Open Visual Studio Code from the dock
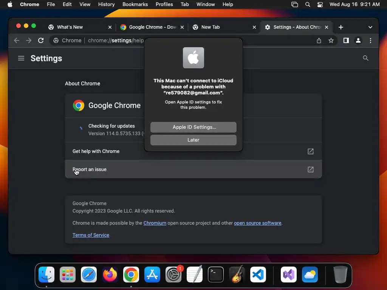 tap(258, 275)
